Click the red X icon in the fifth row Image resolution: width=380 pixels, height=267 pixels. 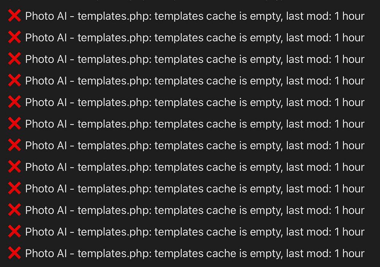coord(14,102)
